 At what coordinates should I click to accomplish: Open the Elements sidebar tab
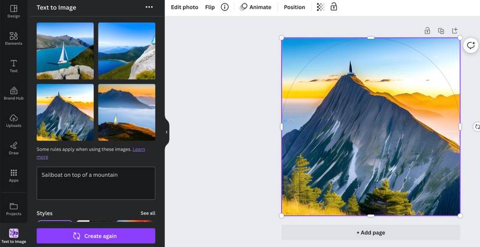pyautogui.click(x=13, y=38)
